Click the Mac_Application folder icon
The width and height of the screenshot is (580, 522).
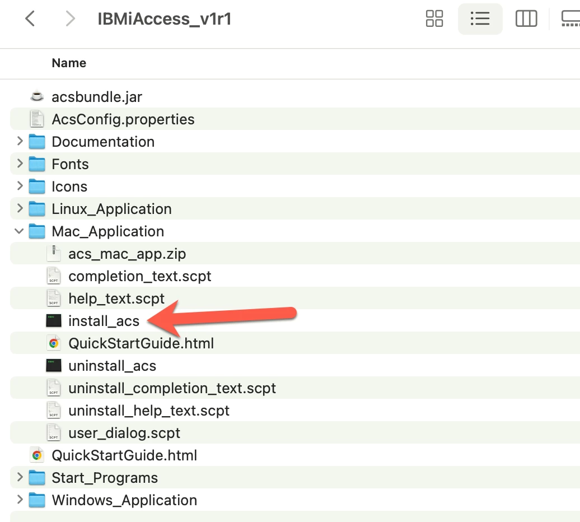[37, 231]
